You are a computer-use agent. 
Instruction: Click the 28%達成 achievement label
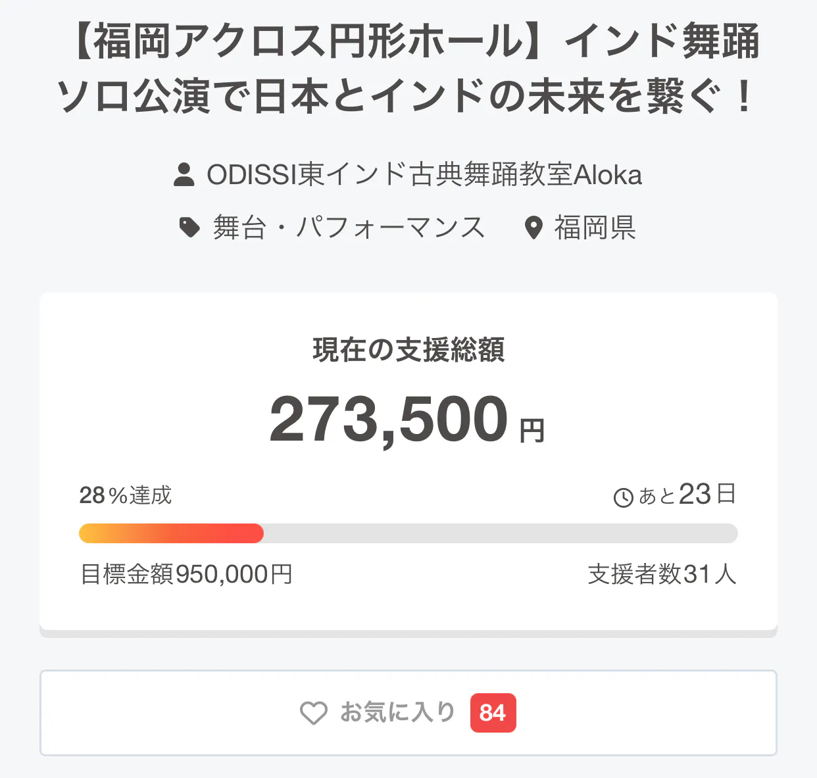(x=125, y=495)
